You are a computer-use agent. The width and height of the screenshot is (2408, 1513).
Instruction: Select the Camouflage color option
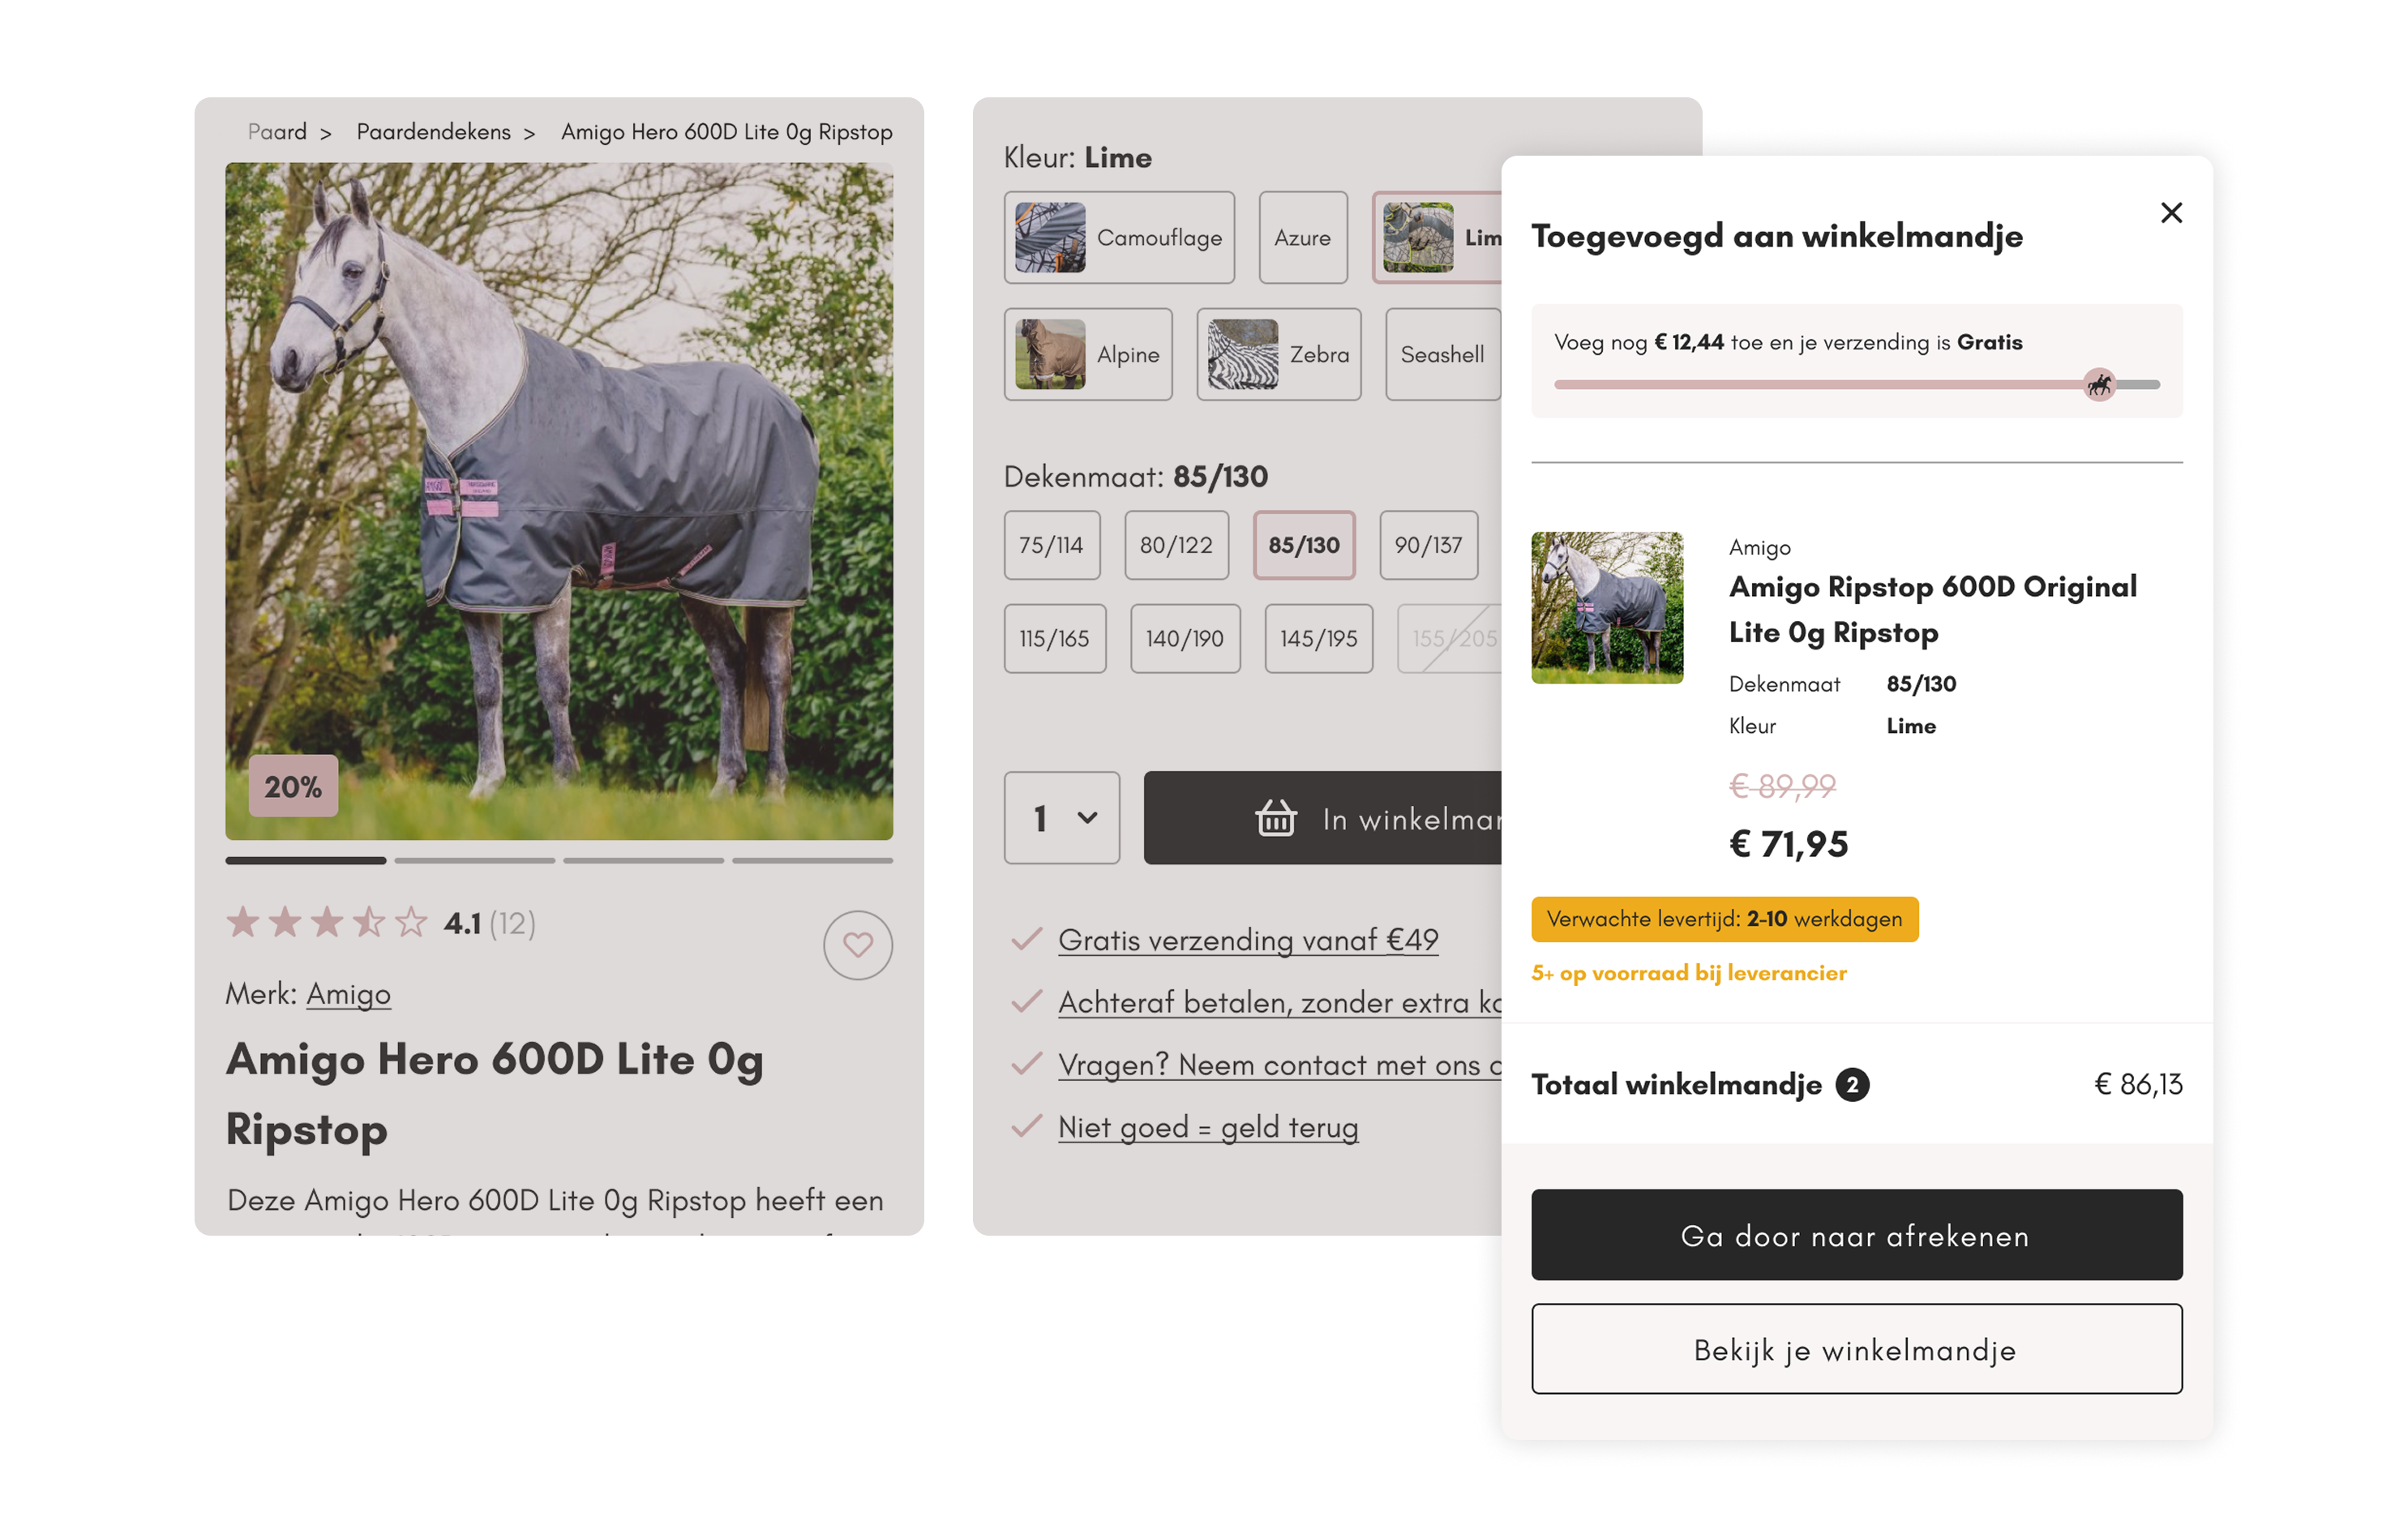coord(1119,238)
